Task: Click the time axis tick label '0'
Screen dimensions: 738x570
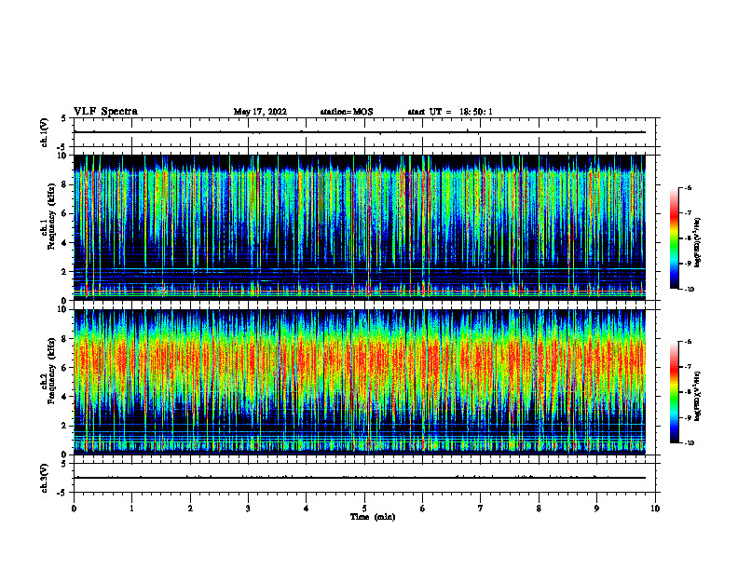Action: 74,509
